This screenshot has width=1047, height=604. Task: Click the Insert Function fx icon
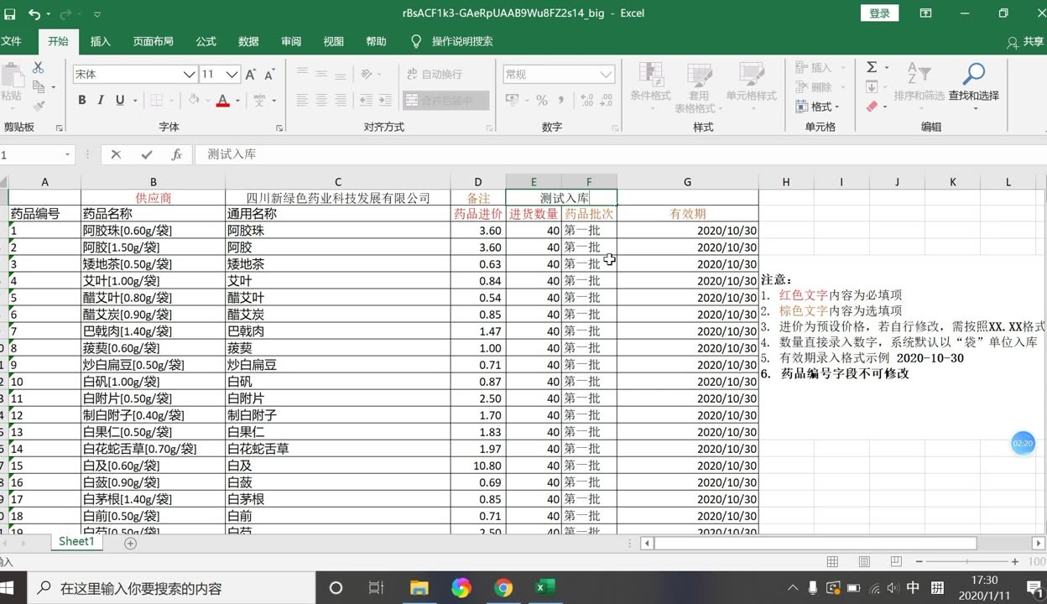(x=176, y=154)
